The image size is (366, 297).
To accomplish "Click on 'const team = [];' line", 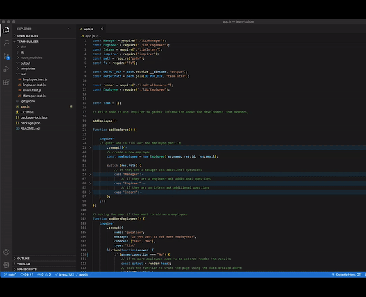I will click(x=107, y=103).
